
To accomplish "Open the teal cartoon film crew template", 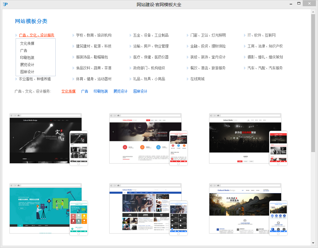I will 46,209.
